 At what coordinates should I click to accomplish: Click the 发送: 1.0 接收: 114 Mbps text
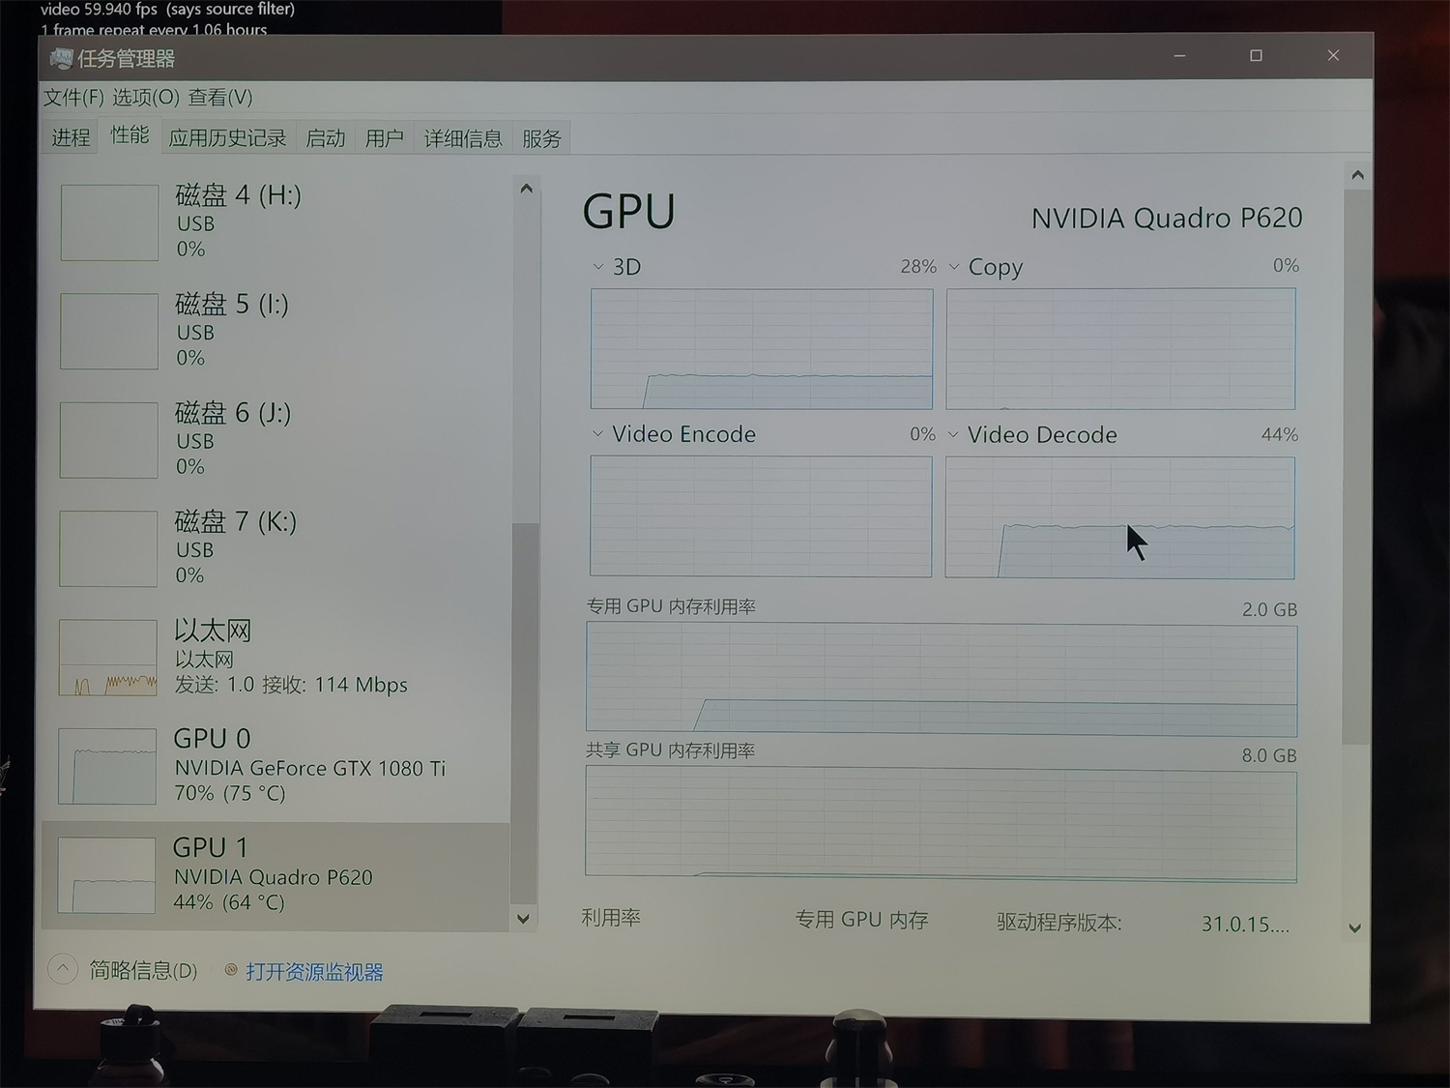291,685
